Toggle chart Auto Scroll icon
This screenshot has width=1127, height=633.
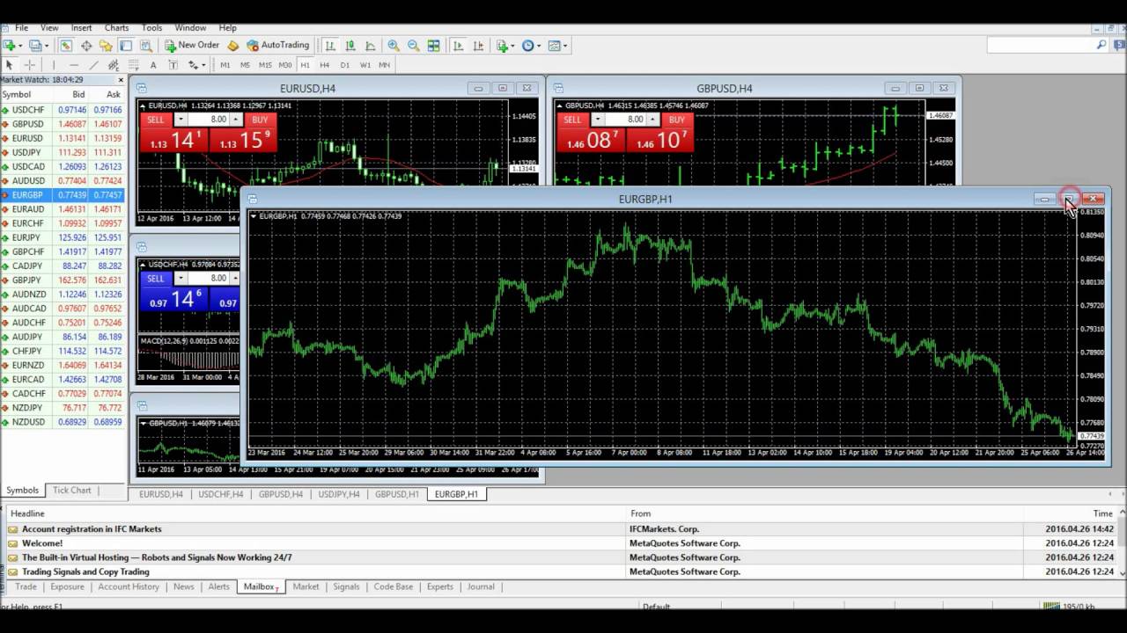[458, 46]
